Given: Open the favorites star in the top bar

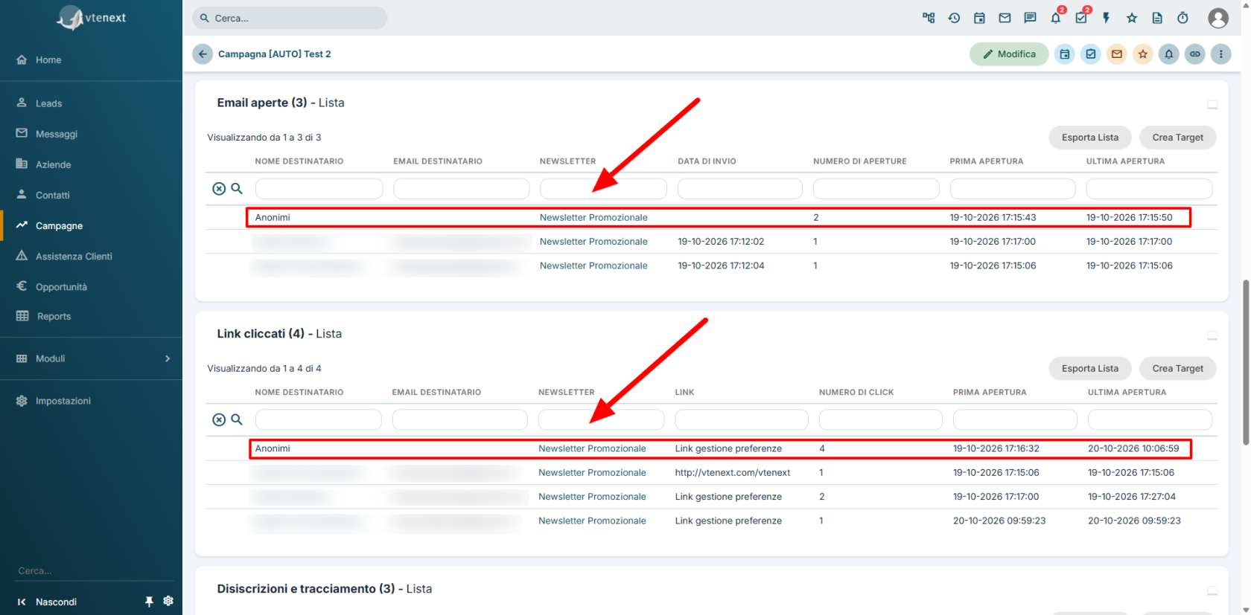Looking at the screenshot, I should point(1132,18).
